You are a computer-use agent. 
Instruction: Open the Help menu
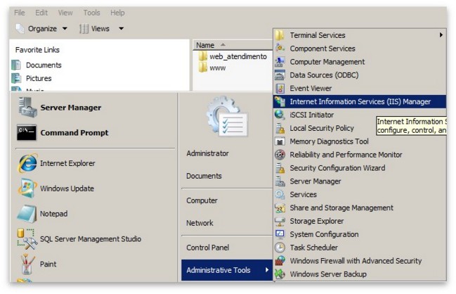117,13
